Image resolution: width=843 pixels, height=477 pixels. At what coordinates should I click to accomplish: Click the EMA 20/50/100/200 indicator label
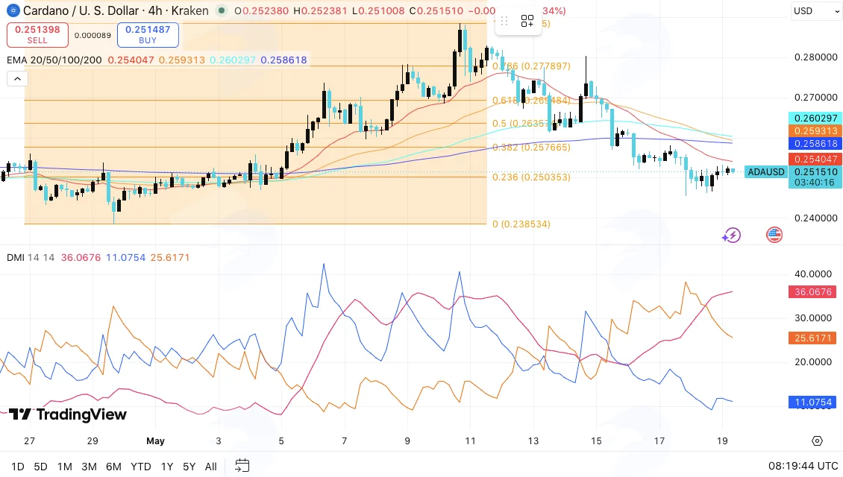54,60
